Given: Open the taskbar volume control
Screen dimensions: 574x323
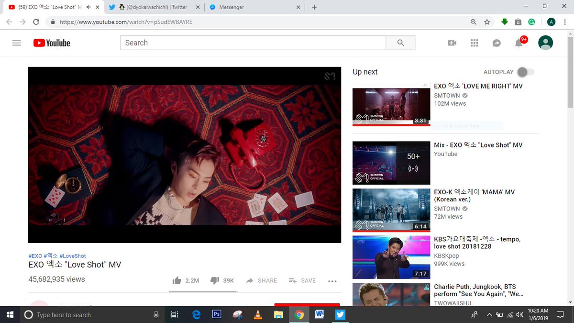Looking at the screenshot, I should pos(519,314).
